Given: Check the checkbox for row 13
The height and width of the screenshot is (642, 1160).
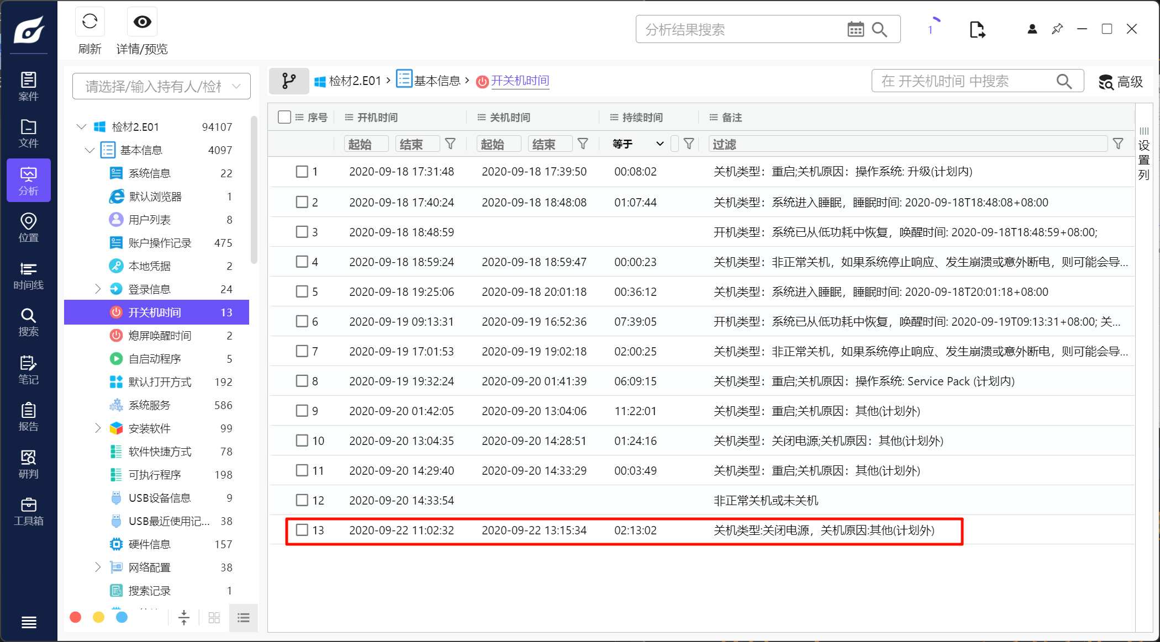Looking at the screenshot, I should [x=302, y=530].
